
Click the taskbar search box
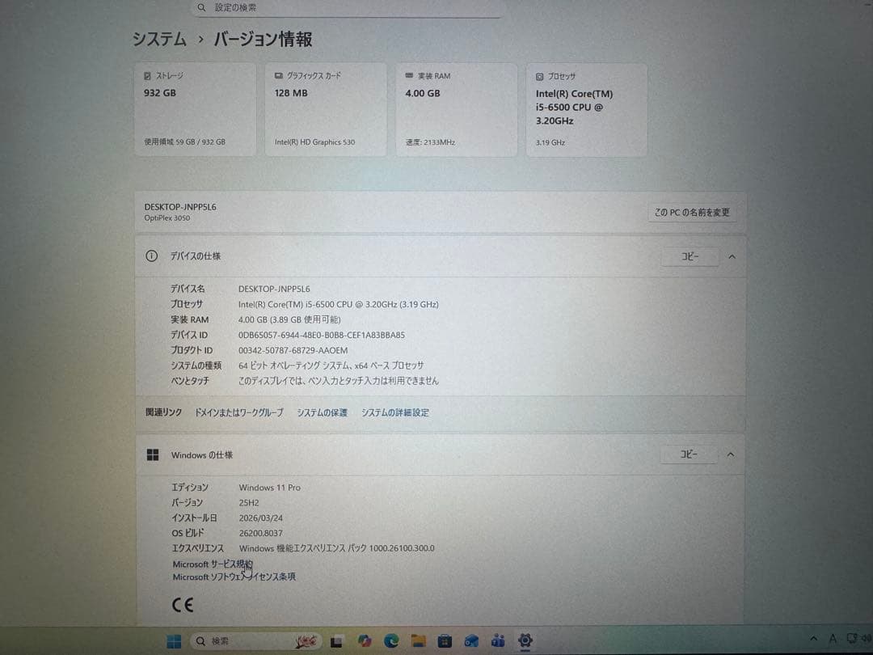point(256,641)
